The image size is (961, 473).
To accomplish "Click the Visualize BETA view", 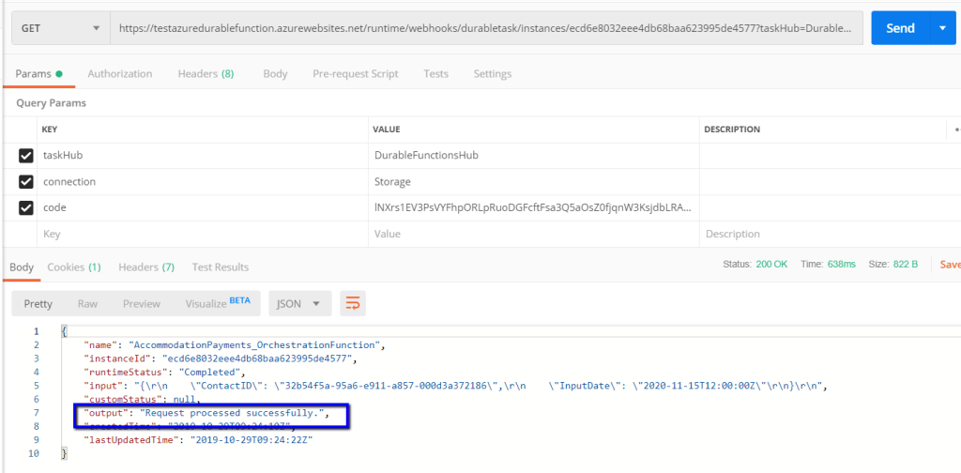I will click(219, 303).
